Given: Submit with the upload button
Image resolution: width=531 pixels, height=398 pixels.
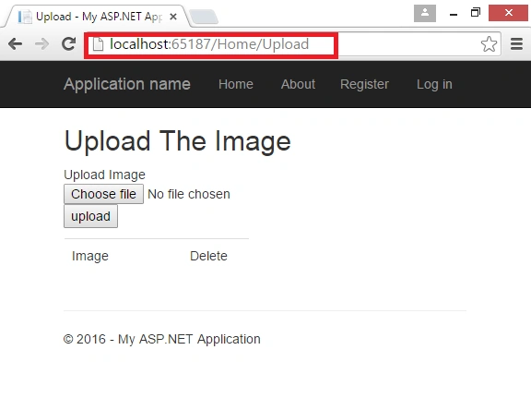Looking at the screenshot, I should pyautogui.click(x=90, y=216).
